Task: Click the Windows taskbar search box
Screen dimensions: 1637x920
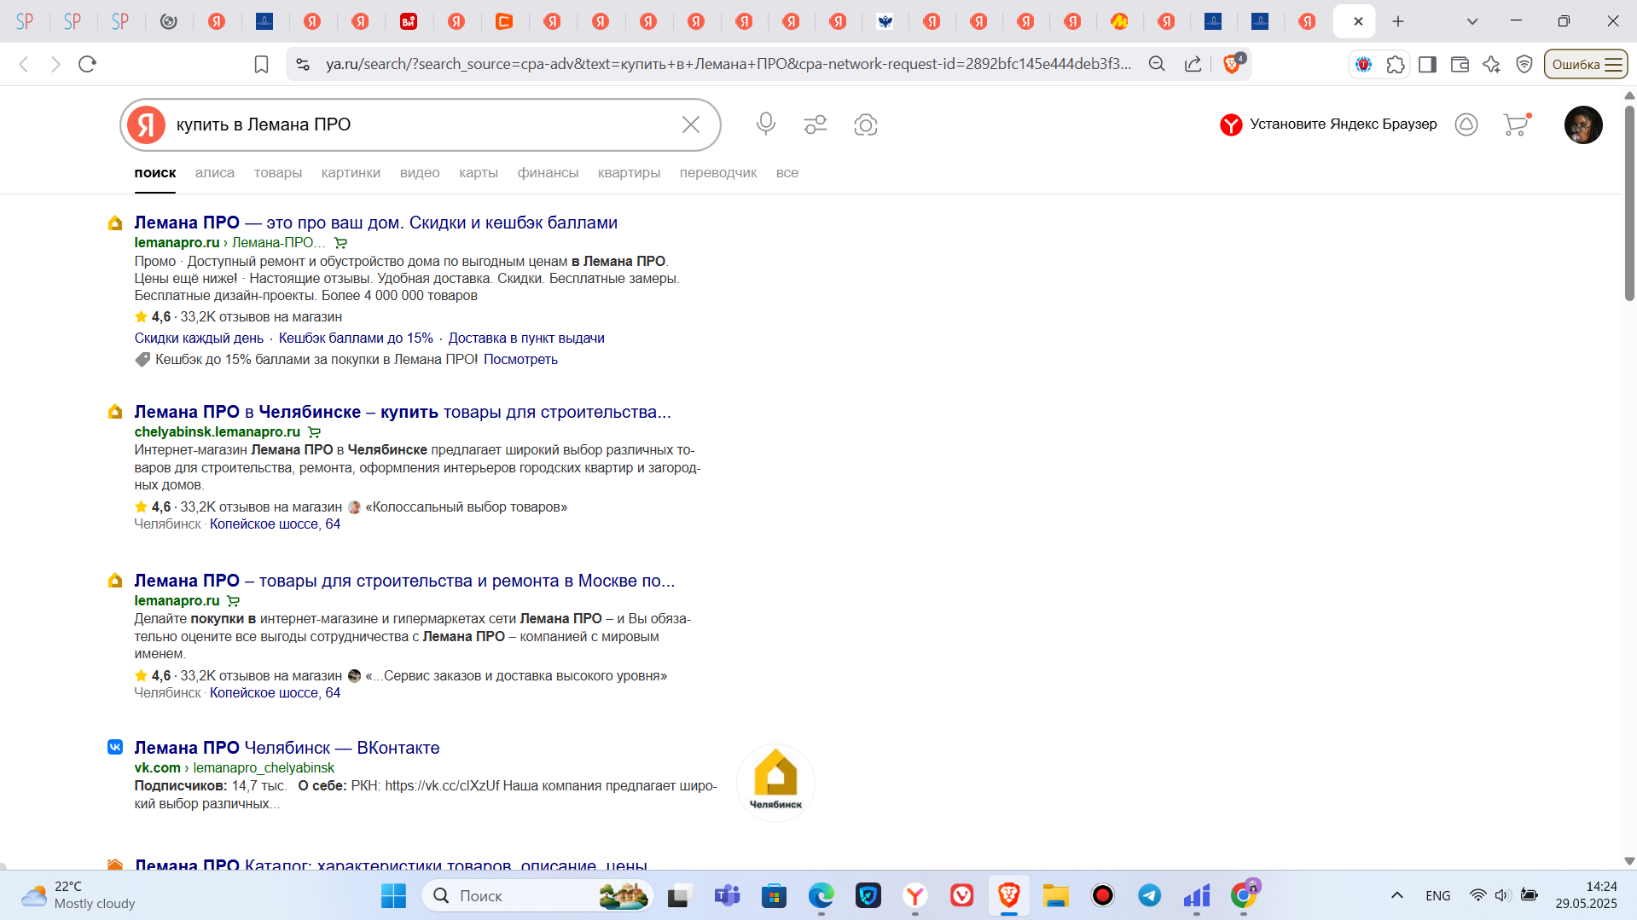Action: tap(537, 895)
